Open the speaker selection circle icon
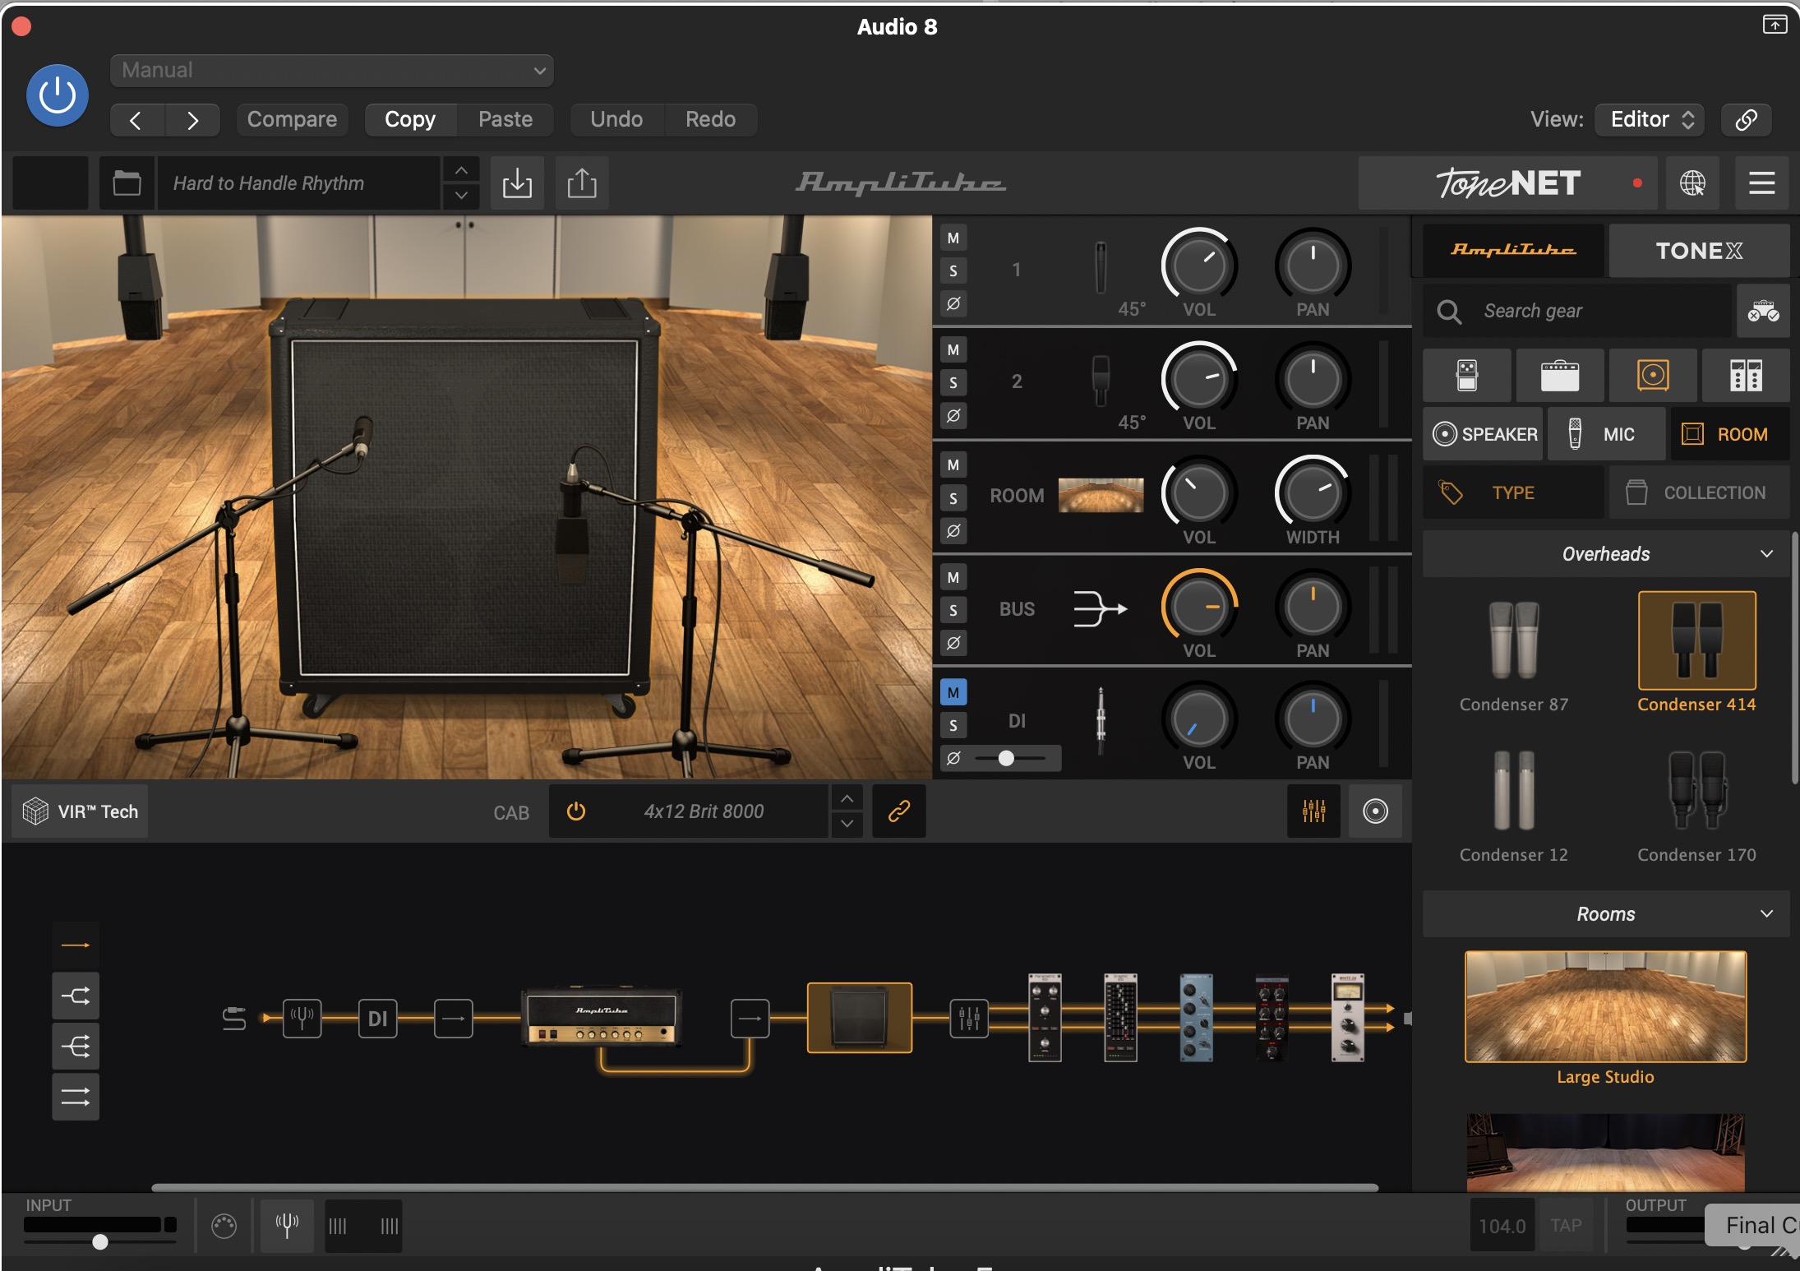 1375,811
